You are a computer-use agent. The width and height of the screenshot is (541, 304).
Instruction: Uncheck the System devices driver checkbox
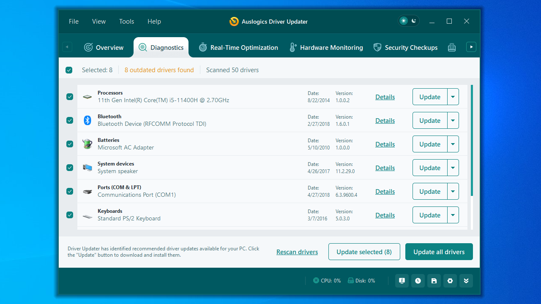click(x=70, y=168)
